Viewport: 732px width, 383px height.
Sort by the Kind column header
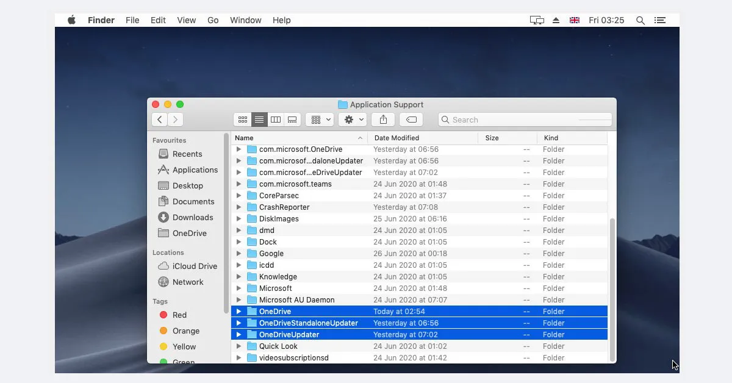(x=572, y=138)
